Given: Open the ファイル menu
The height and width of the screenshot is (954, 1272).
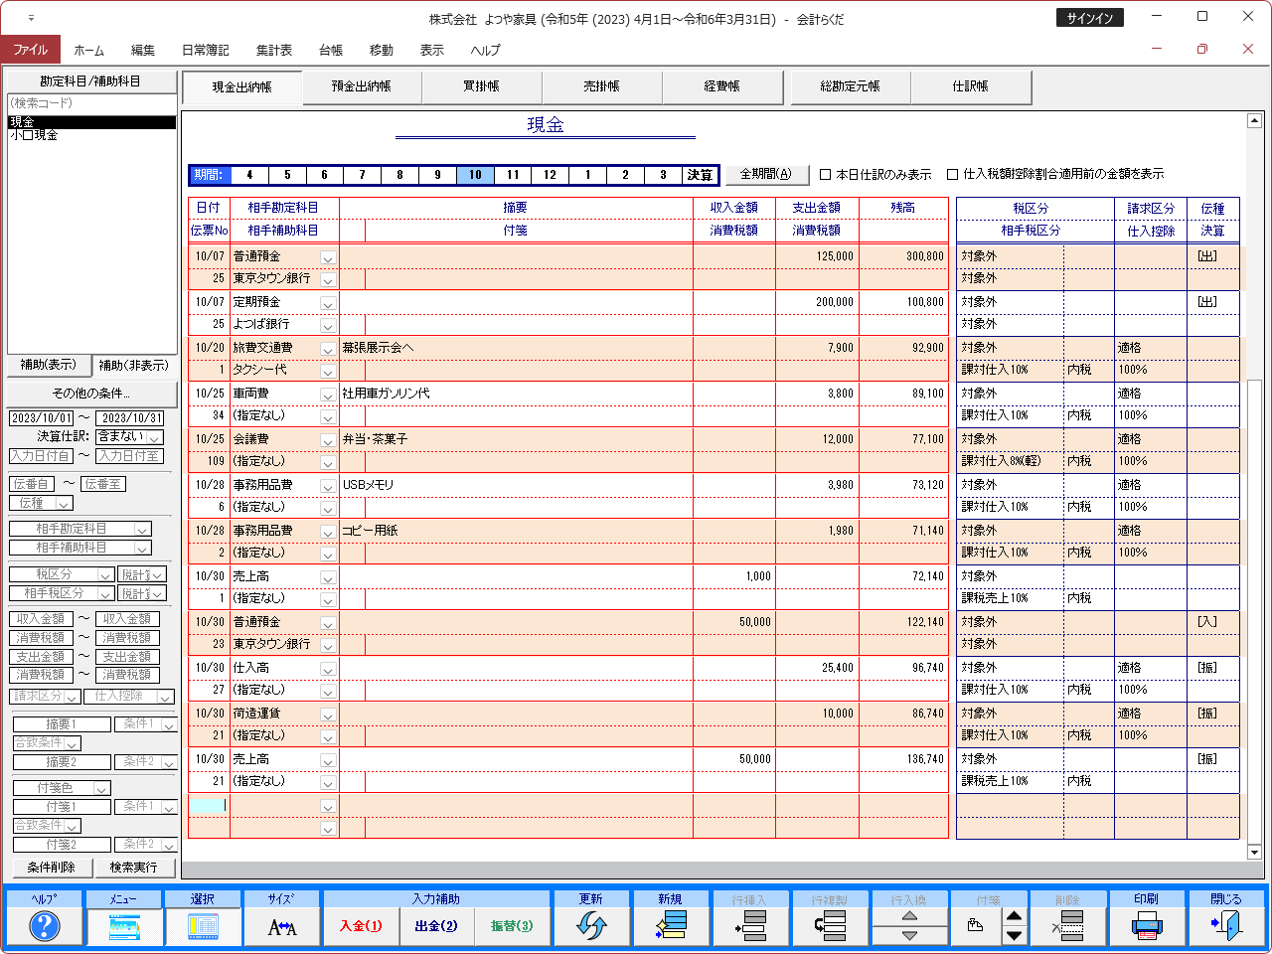Looking at the screenshot, I should (x=31, y=50).
